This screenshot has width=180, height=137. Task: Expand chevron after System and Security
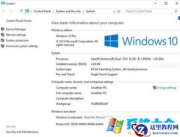click(x=83, y=11)
